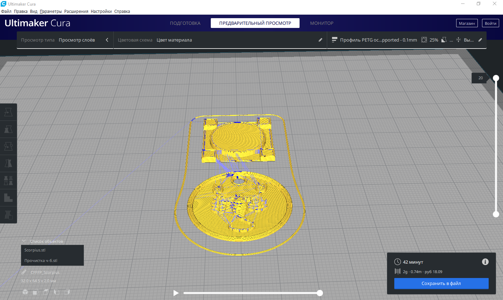Open the Вид menu
Screen dimensions: 503x300
tap(34, 11)
